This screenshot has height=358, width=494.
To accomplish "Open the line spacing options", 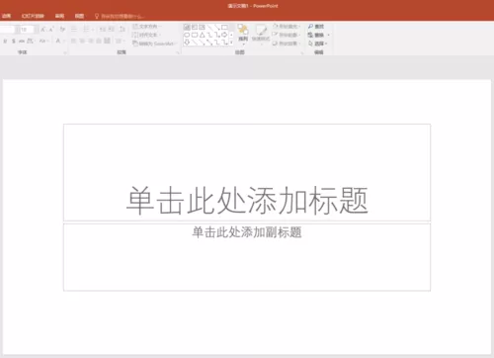I will point(123,30).
